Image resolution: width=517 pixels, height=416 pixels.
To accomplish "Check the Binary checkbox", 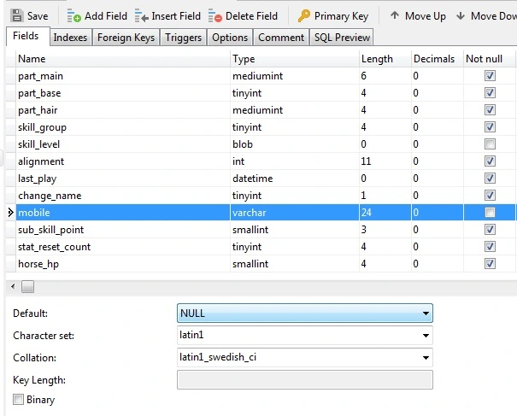I will pyautogui.click(x=19, y=400).
